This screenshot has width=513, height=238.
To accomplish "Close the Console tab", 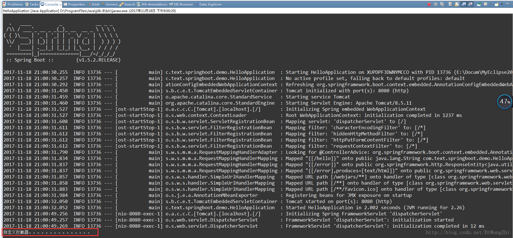I will coord(60,5).
